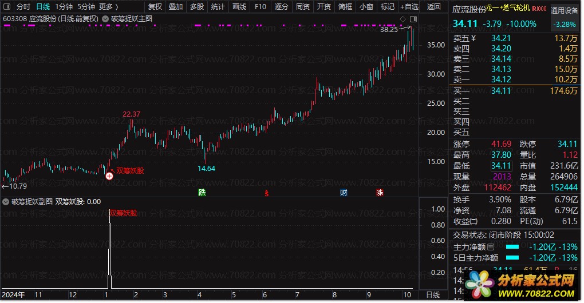
Task: Switch to the 5分钟 period
Action: (86, 7)
